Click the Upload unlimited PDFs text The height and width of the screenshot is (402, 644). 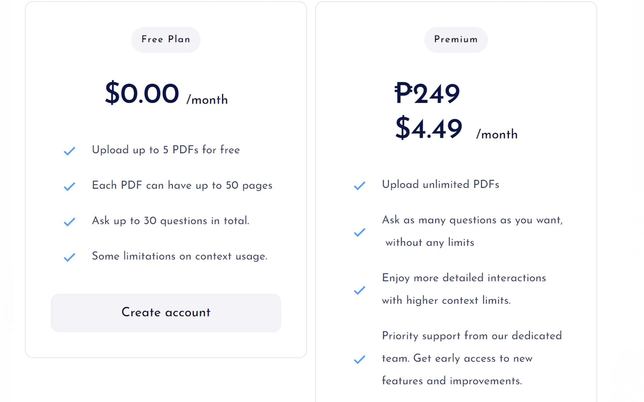tap(440, 185)
